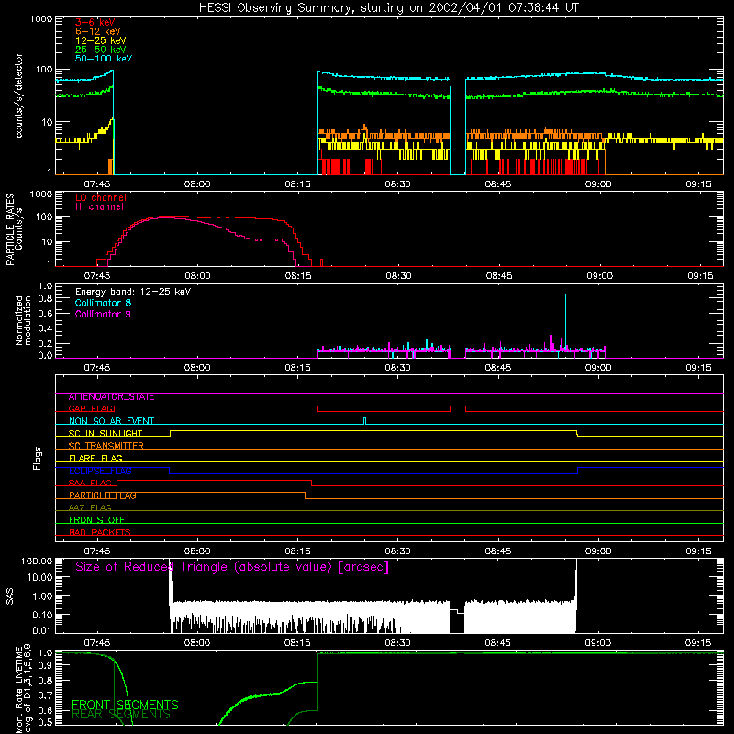The width and height of the screenshot is (734, 734).
Task: Click the 'HI channel' particle legend
Action: point(99,207)
